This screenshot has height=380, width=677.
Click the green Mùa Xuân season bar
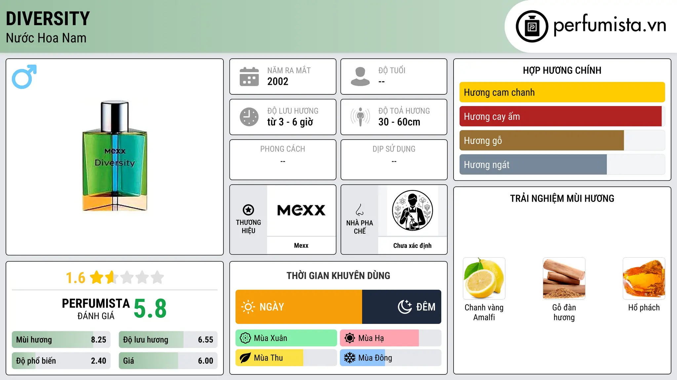coord(286,338)
